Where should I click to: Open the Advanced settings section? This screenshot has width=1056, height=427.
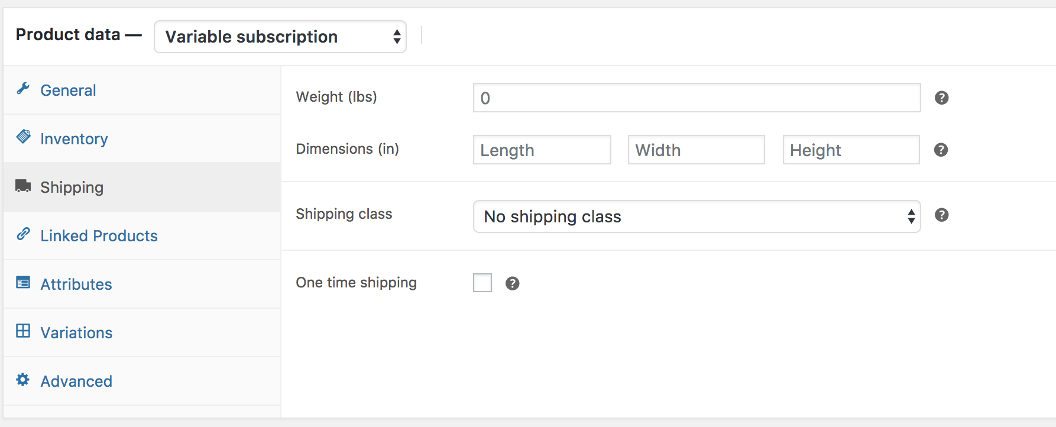[x=76, y=381]
